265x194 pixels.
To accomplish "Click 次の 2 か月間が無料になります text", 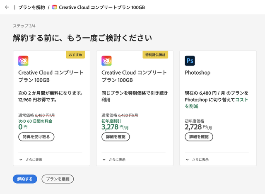I will tap(51, 93).
